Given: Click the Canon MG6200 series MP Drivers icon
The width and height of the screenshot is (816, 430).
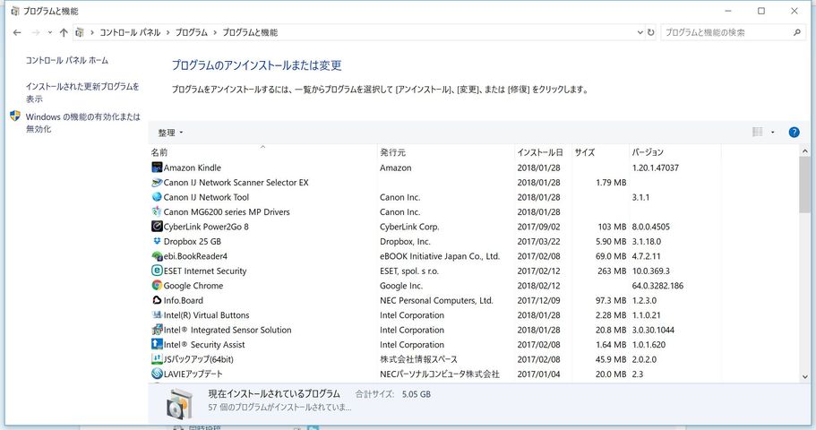Looking at the screenshot, I should (157, 212).
